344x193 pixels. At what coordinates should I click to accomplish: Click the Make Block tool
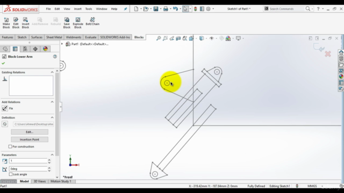[6, 23]
